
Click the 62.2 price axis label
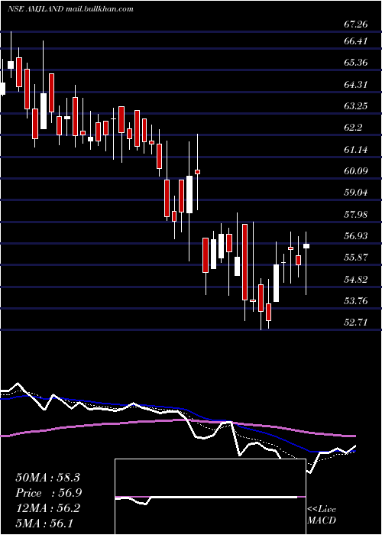pyautogui.click(x=353, y=128)
